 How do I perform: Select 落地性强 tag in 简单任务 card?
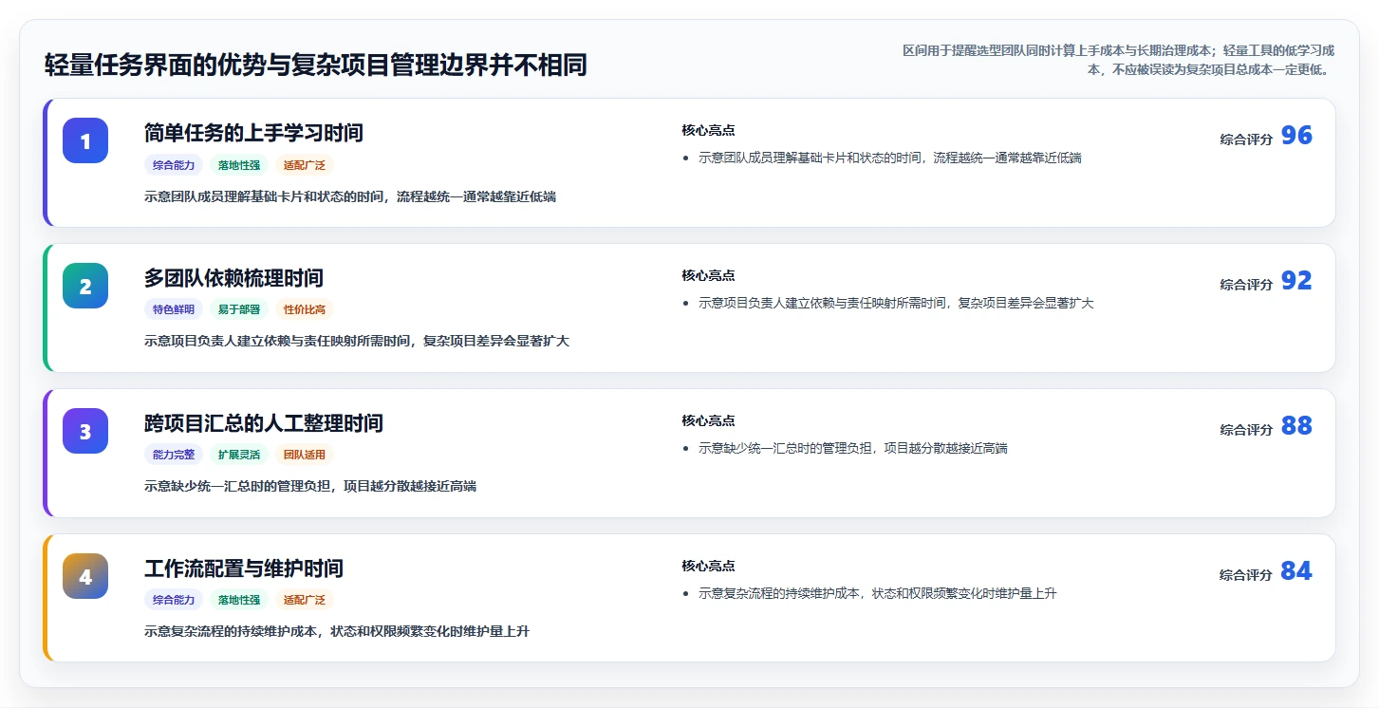239,164
